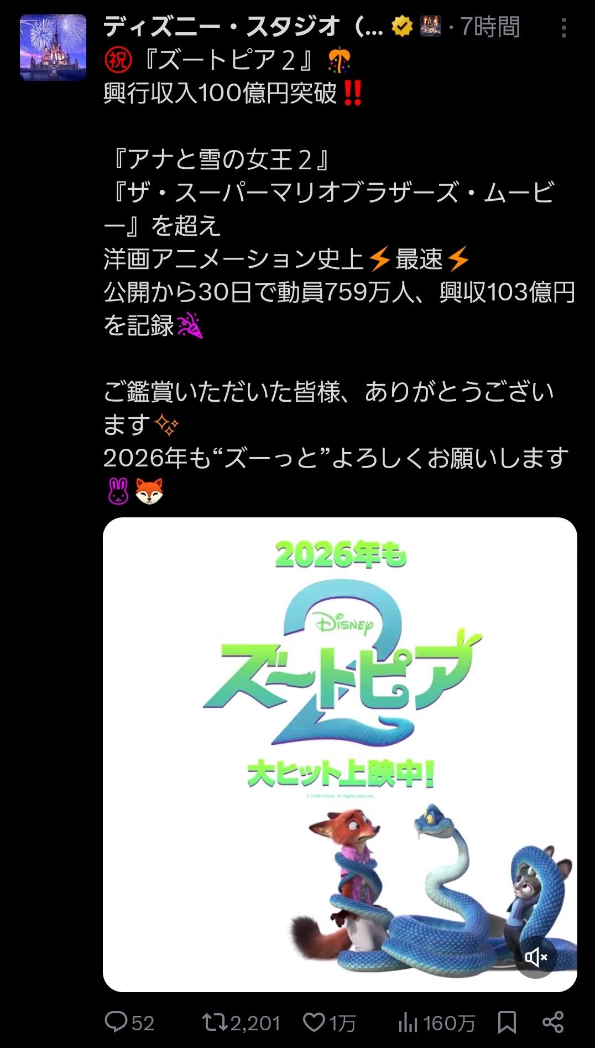Play the Zootopia 2 video

(x=340, y=754)
